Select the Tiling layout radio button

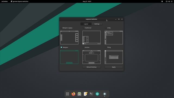(106, 47)
